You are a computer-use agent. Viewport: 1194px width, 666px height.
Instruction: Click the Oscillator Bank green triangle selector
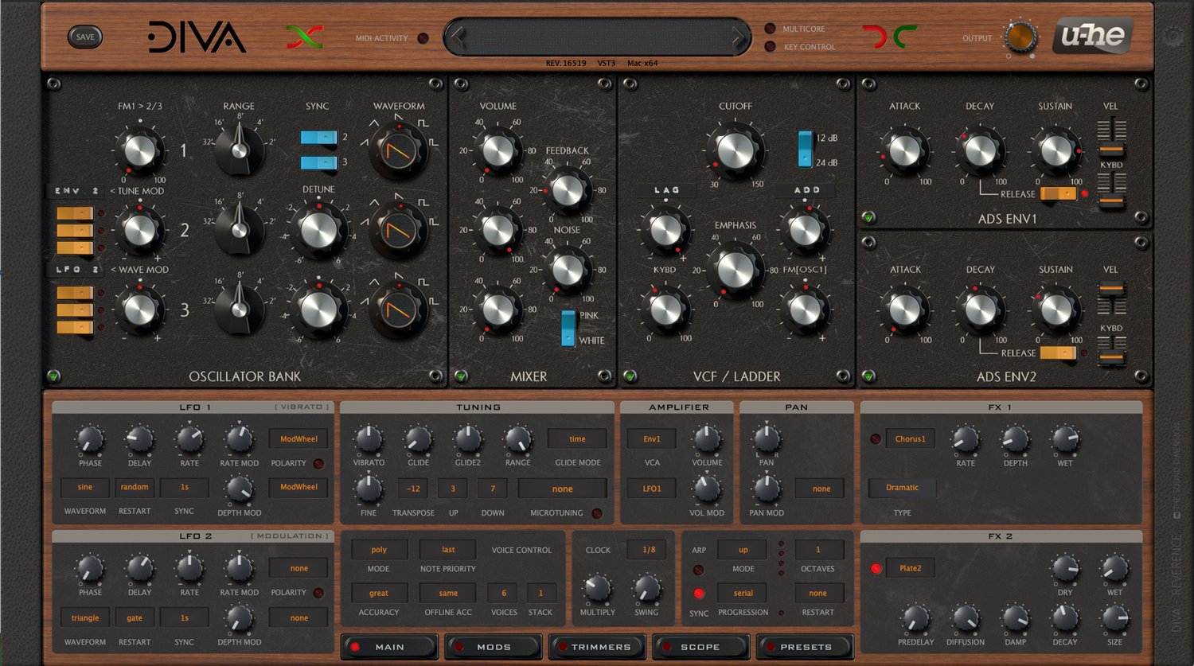[53, 376]
